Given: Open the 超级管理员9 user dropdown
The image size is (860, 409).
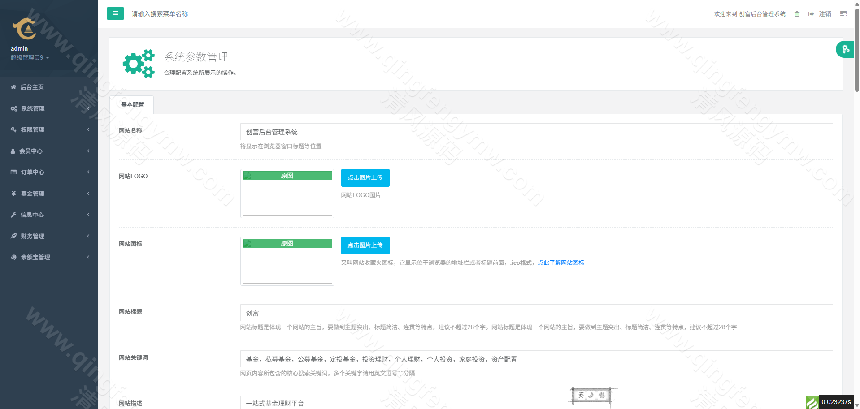Looking at the screenshot, I should click(30, 58).
